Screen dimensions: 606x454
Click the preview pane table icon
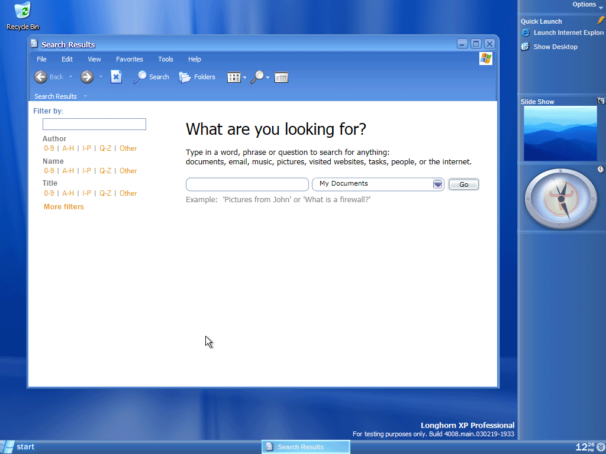pyautogui.click(x=281, y=77)
